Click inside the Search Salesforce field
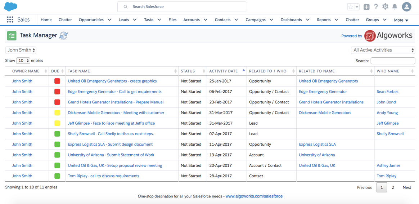The image size is (419, 204). 182,7
